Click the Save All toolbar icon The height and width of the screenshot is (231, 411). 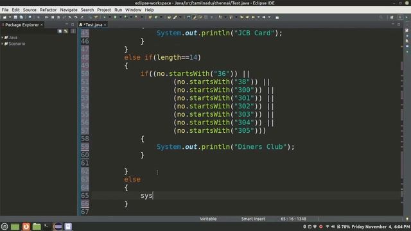pos(21,17)
